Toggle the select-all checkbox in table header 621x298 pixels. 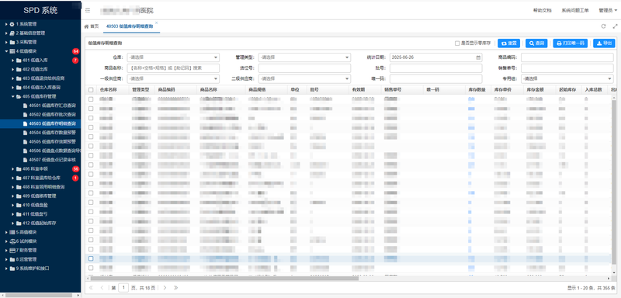pos(91,90)
